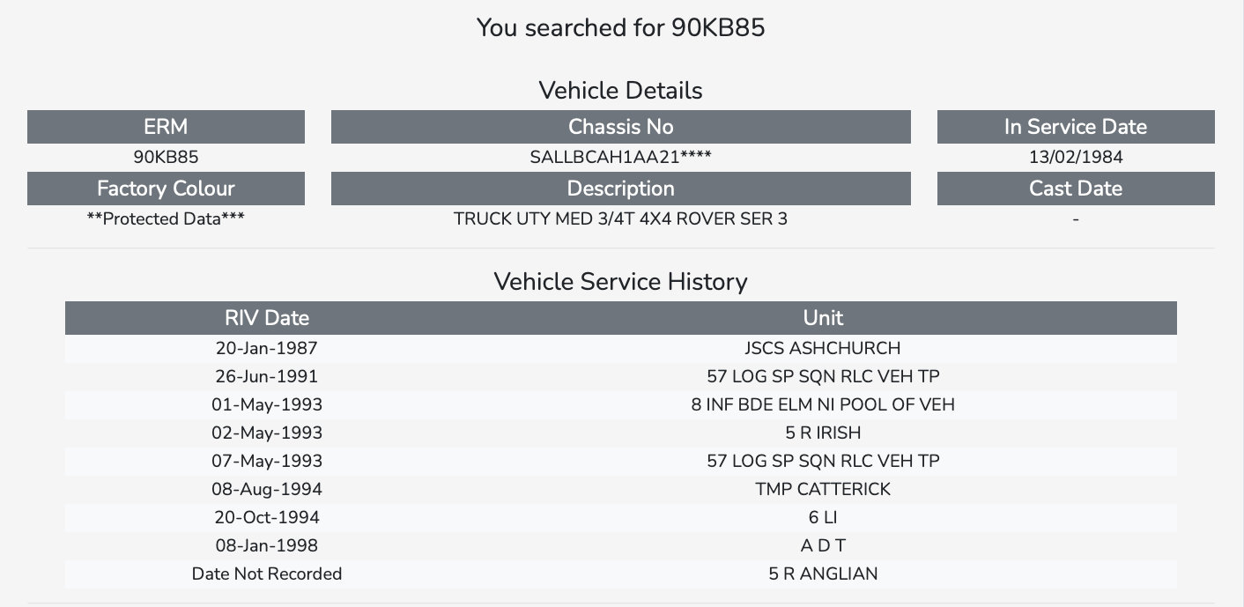Select the TMP CATTERICK unit row

coord(621,489)
